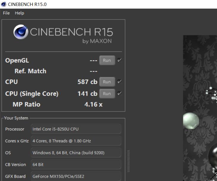217x181 pixels.
Task: Open the File menu
Action: [6, 13]
